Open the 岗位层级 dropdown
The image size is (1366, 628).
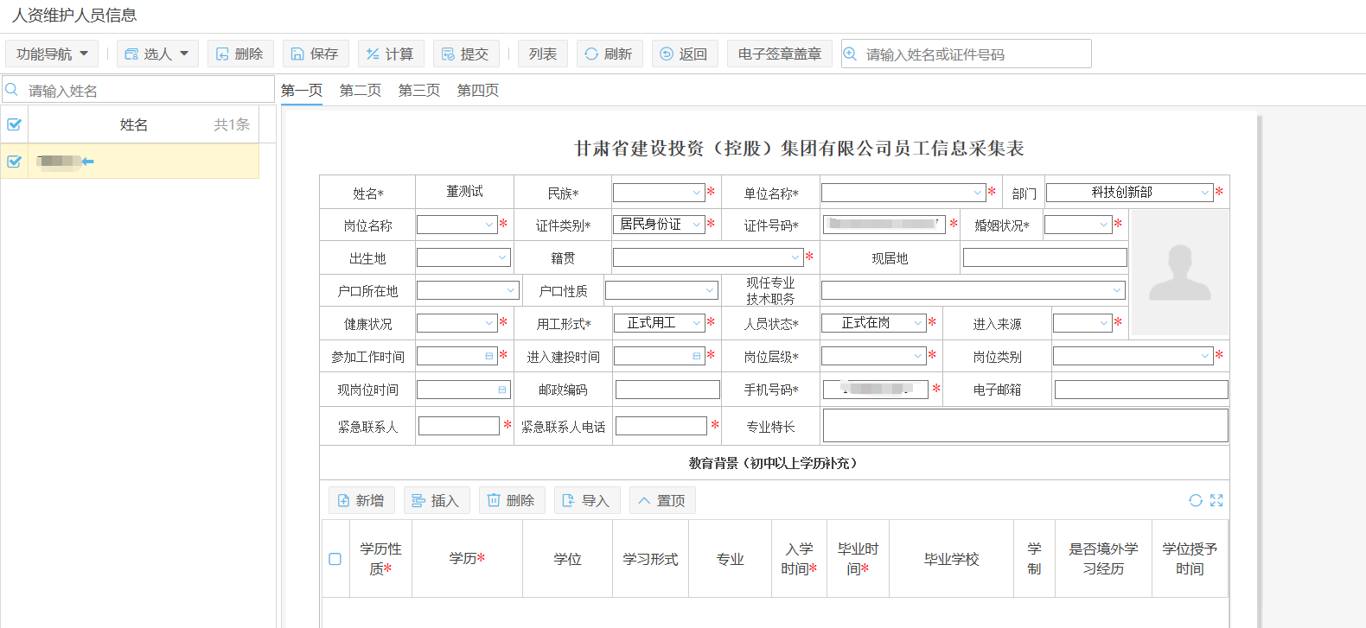click(x=874, y=356)
